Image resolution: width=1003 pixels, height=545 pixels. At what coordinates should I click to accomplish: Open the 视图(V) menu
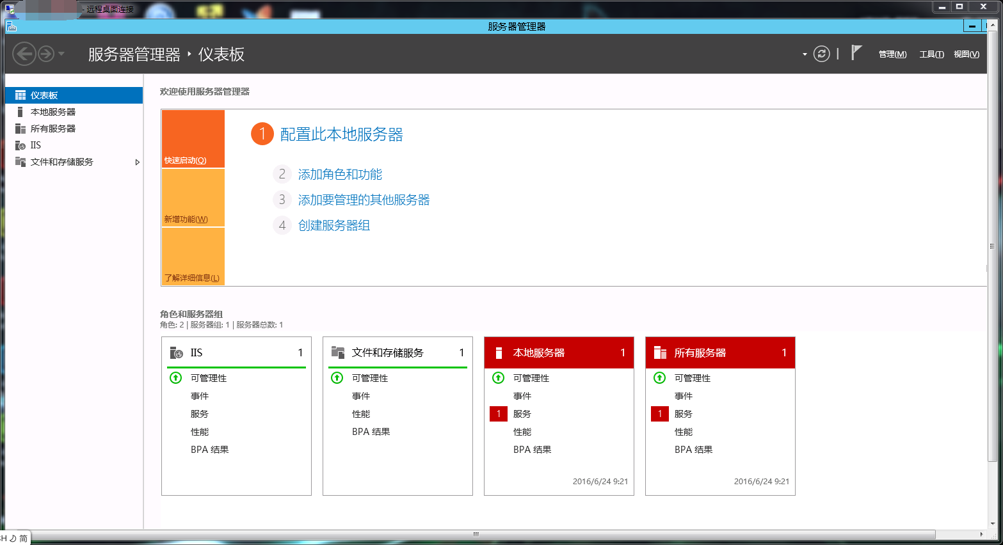(x=967, y=54)
